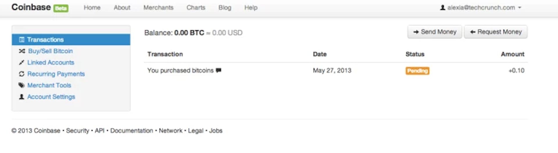Viewport: 558px width, 153px height.
Task: Click the person icon beside Account Settings
Action: coord(22,97)
